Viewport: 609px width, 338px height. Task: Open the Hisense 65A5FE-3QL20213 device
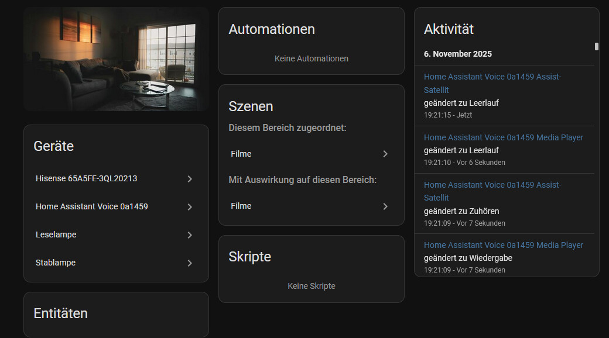click(116, 178)
